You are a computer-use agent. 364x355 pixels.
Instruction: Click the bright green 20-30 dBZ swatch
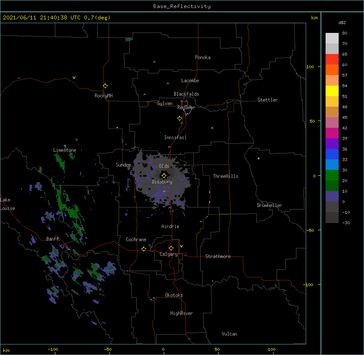coord(332,175)
